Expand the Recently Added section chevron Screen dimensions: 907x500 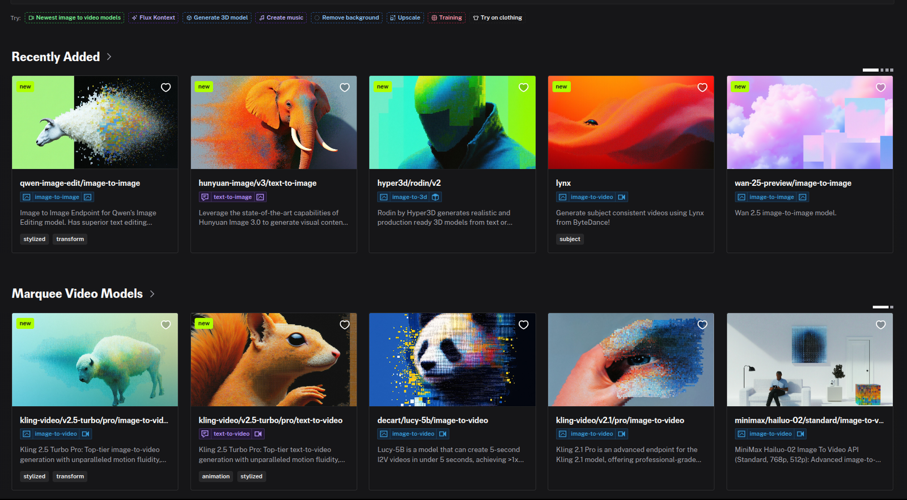[109, 57]
